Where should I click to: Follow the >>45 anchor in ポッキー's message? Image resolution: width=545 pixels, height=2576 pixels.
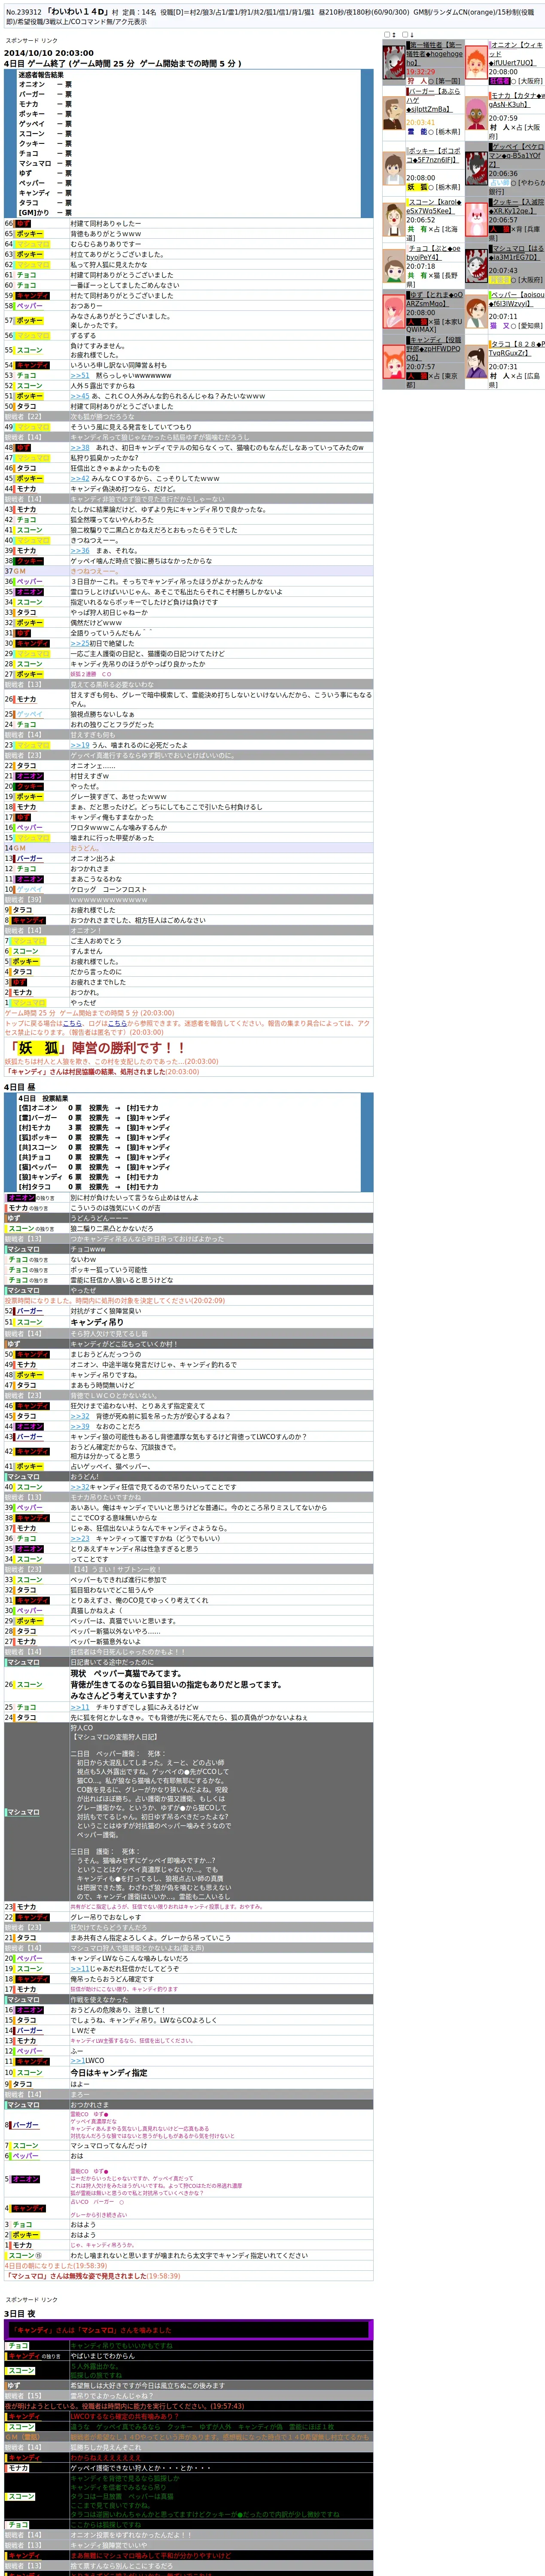[80, 396]
